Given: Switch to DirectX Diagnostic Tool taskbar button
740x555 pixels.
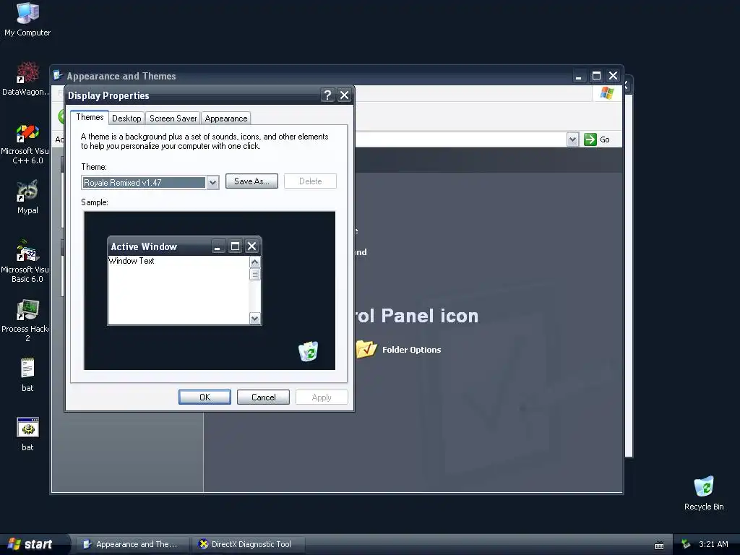Looking at the screenshot, I should click(x=249, y=544).
